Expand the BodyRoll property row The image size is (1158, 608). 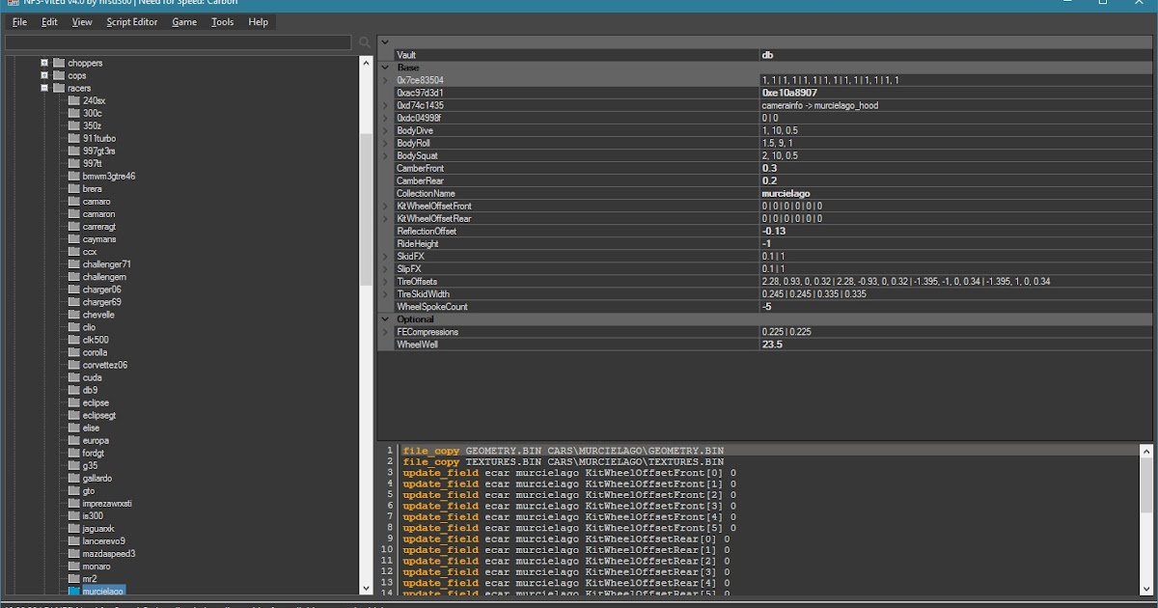386,143
